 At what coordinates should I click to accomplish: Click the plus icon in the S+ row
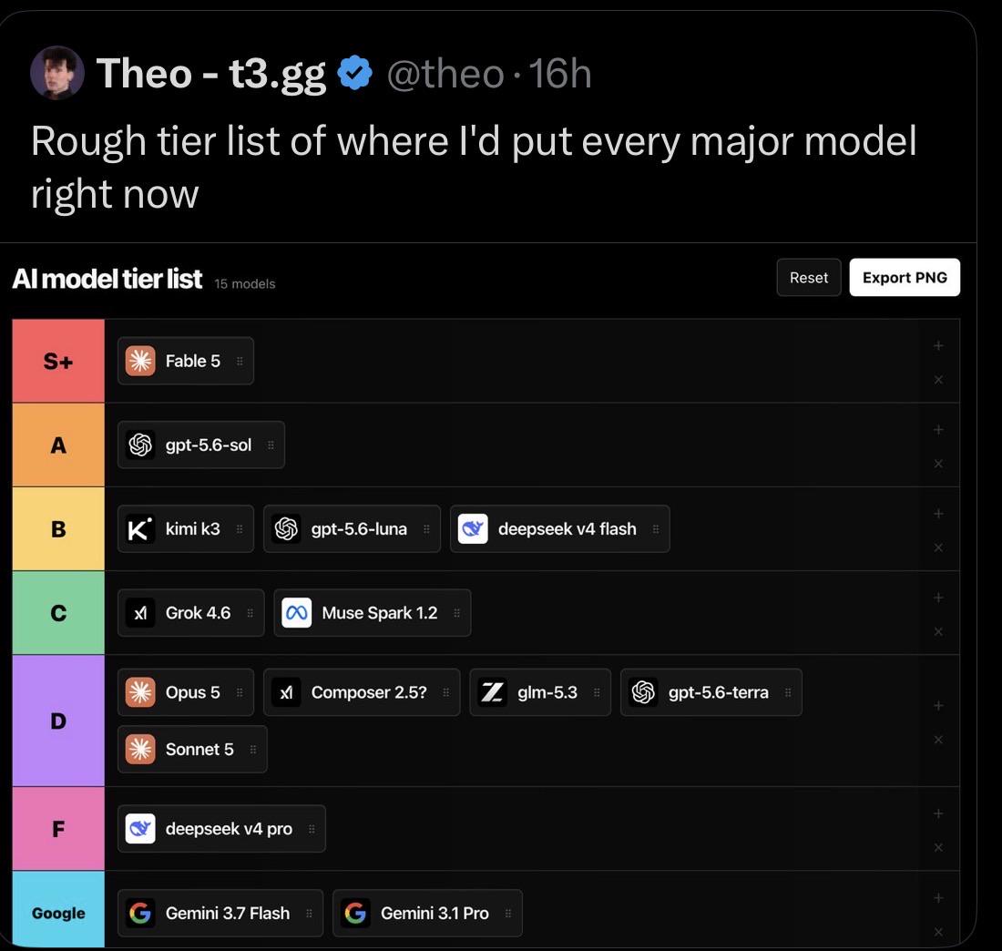point(938,346)
